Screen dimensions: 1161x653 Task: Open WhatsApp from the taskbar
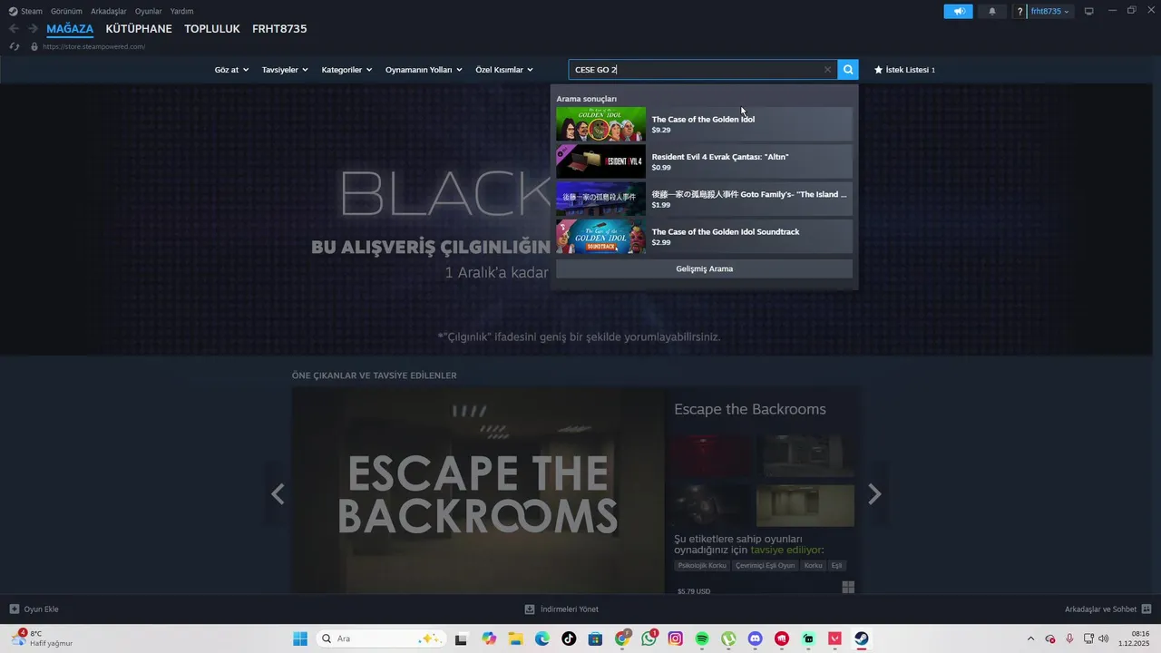tap(649, 638)
